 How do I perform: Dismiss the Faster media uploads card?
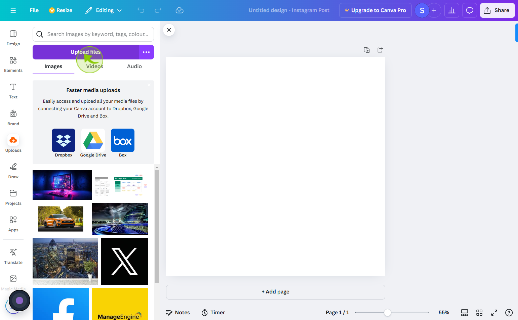[x=149, y=85]
